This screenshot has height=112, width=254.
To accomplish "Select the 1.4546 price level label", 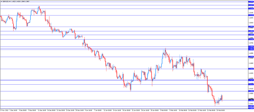I will tap(251, 57).
